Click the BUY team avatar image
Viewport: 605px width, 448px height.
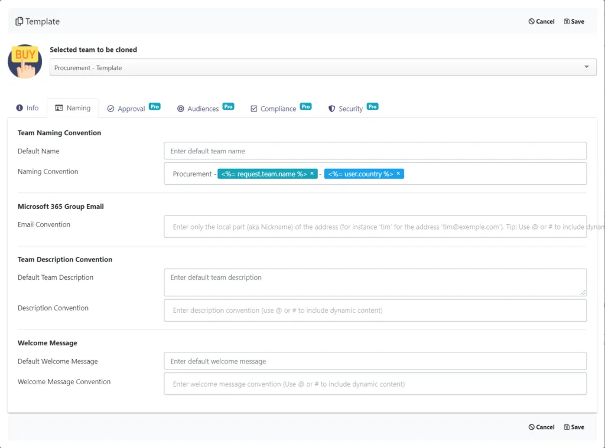point(25,61)
